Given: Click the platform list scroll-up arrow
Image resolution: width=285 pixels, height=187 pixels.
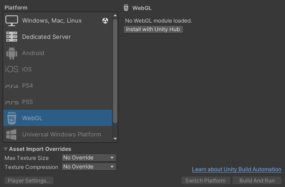Looking at the screenshot, I should pos(115,15).
